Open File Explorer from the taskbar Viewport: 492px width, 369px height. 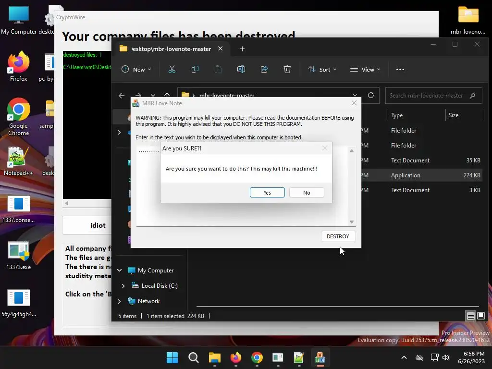(x=215, y=357)
